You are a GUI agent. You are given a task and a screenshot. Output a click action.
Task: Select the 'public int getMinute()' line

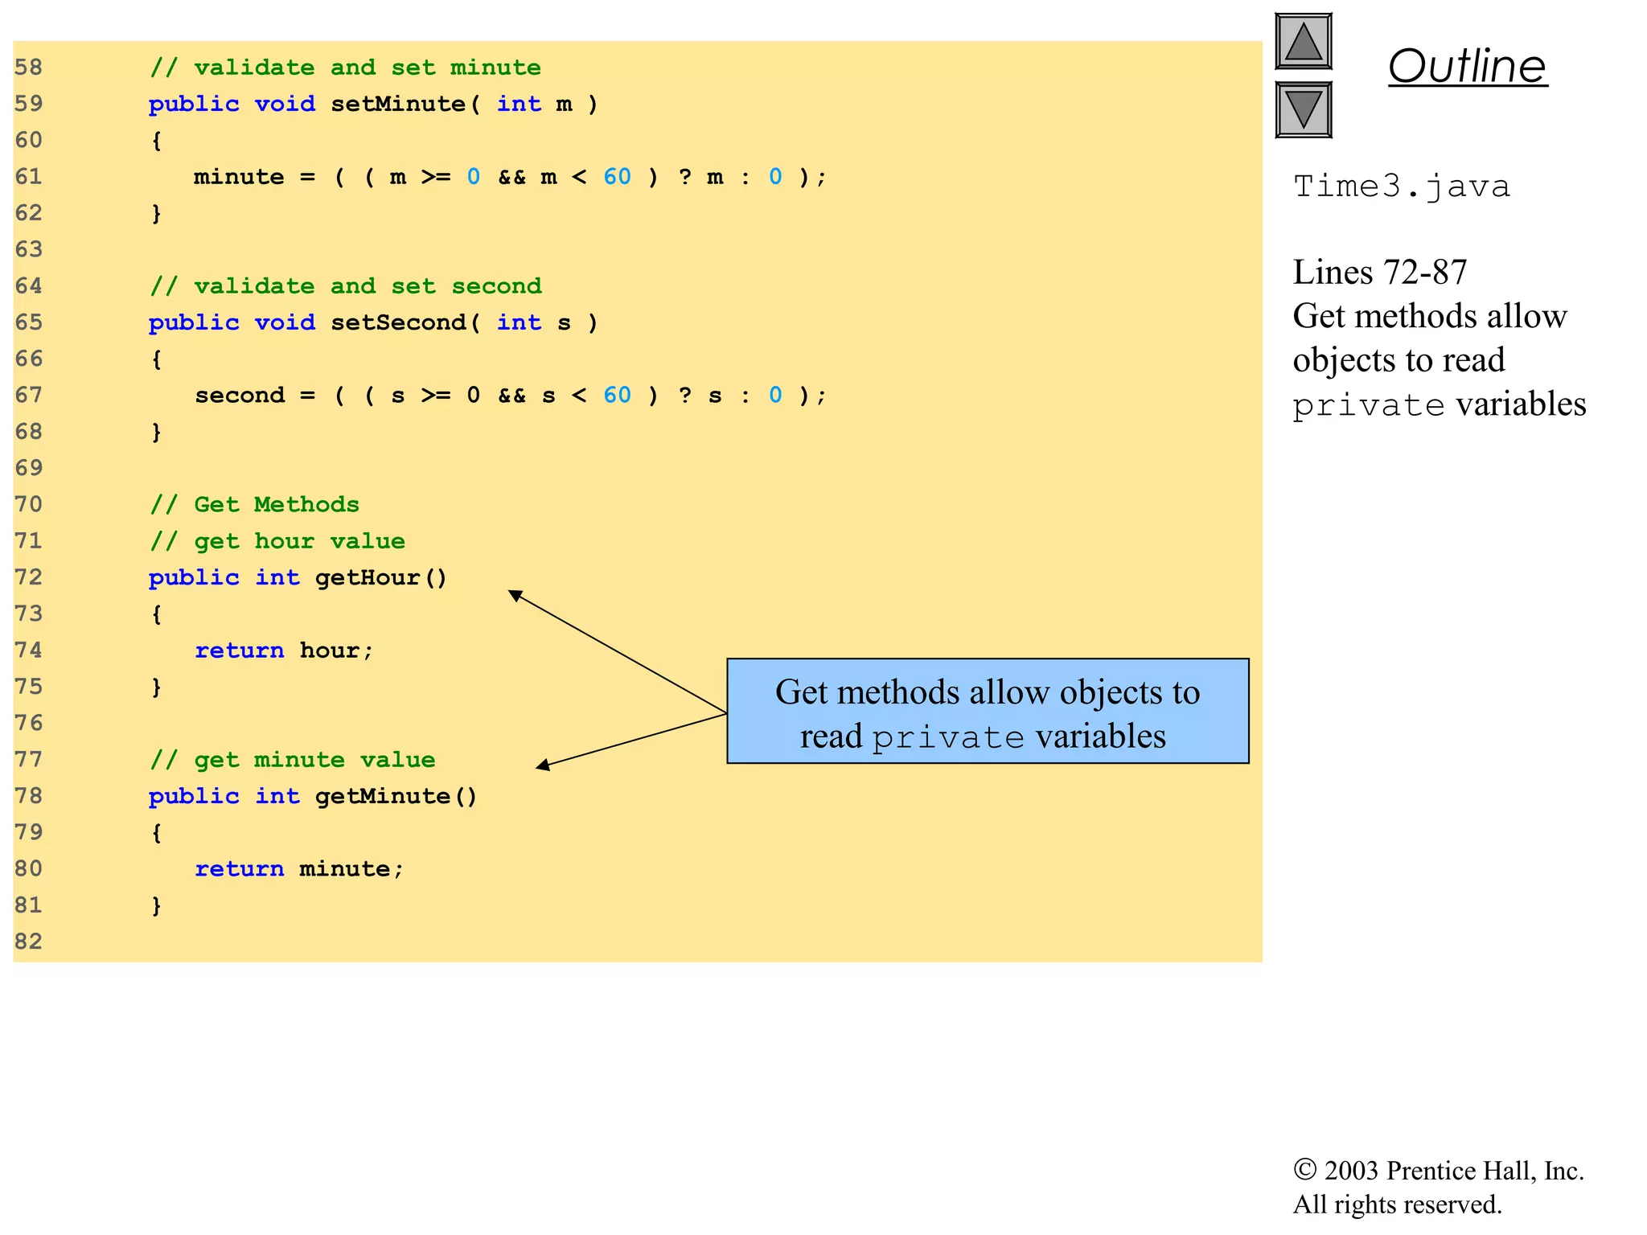313,797
